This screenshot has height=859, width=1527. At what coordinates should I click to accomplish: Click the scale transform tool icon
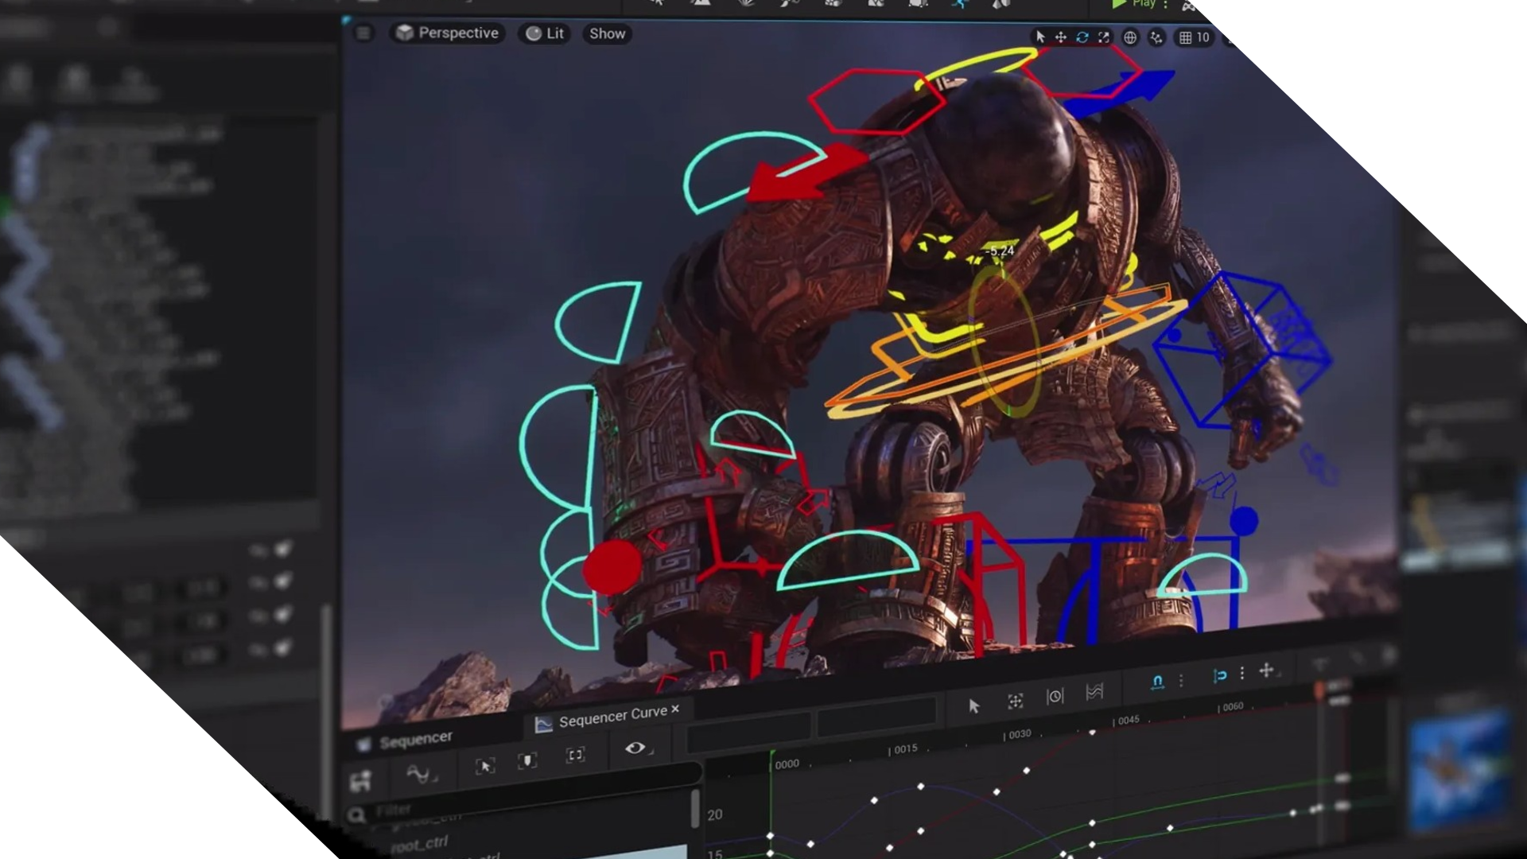(x=1104, y=37)
